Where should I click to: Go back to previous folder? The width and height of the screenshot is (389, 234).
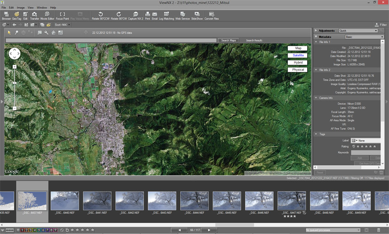14,25
